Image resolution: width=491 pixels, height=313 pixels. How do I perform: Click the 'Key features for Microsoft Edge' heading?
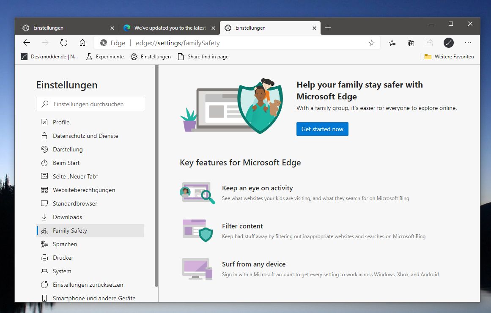pos(240,162)
